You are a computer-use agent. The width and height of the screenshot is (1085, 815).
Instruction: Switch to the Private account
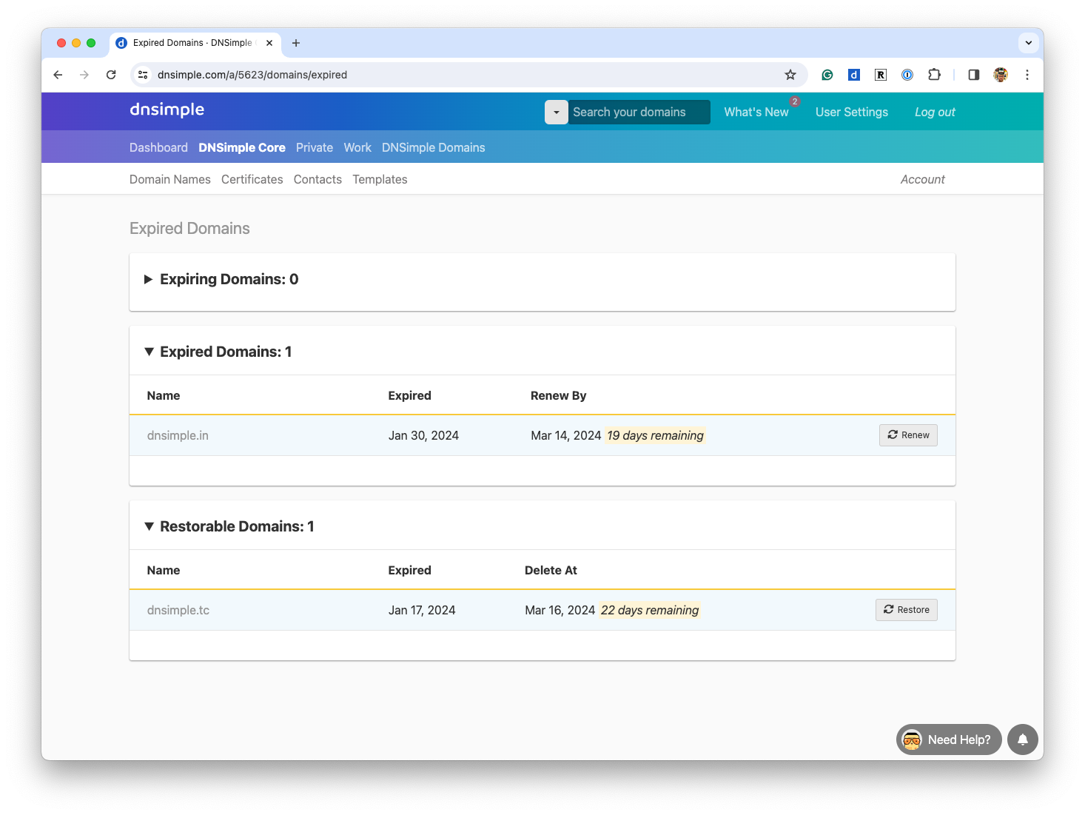pos(315,148)
